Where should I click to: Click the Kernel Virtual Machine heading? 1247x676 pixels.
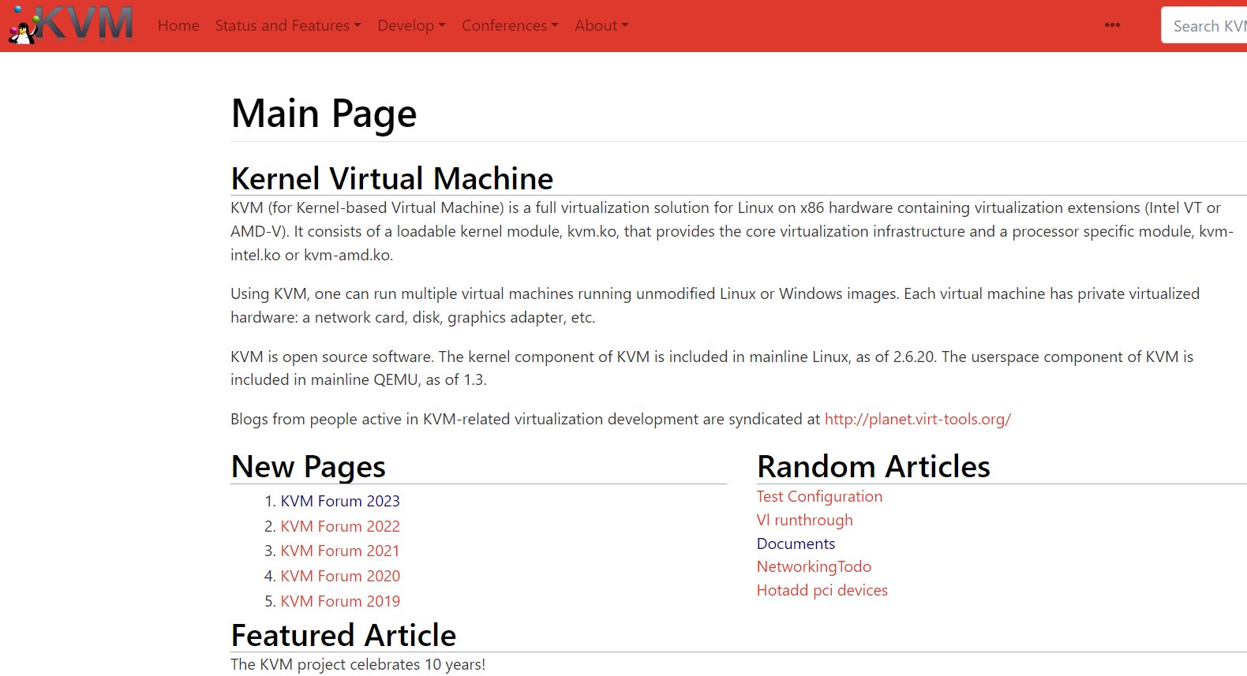pos(392,178)
